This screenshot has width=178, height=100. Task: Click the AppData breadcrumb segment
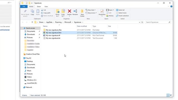pos(49,22)
